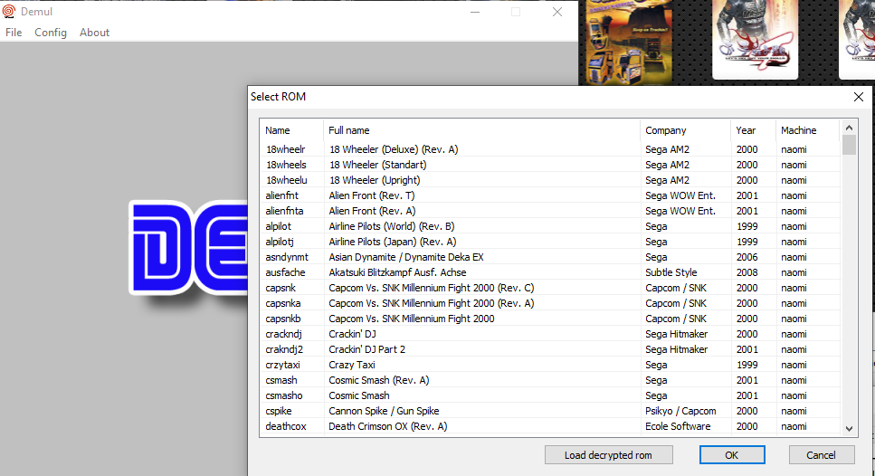Click 'Death Crimson OX (Rev. A)' cell
Viewport: 875px width, 476px height.
pyautogui.click(x=388, y=426)
